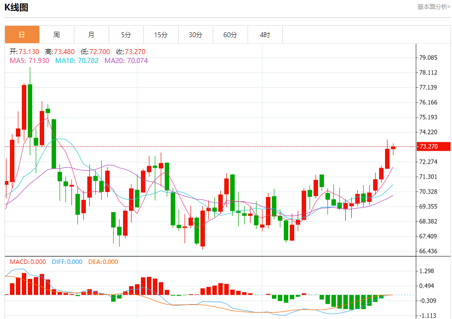Open the 30分 interval tab

195,35
